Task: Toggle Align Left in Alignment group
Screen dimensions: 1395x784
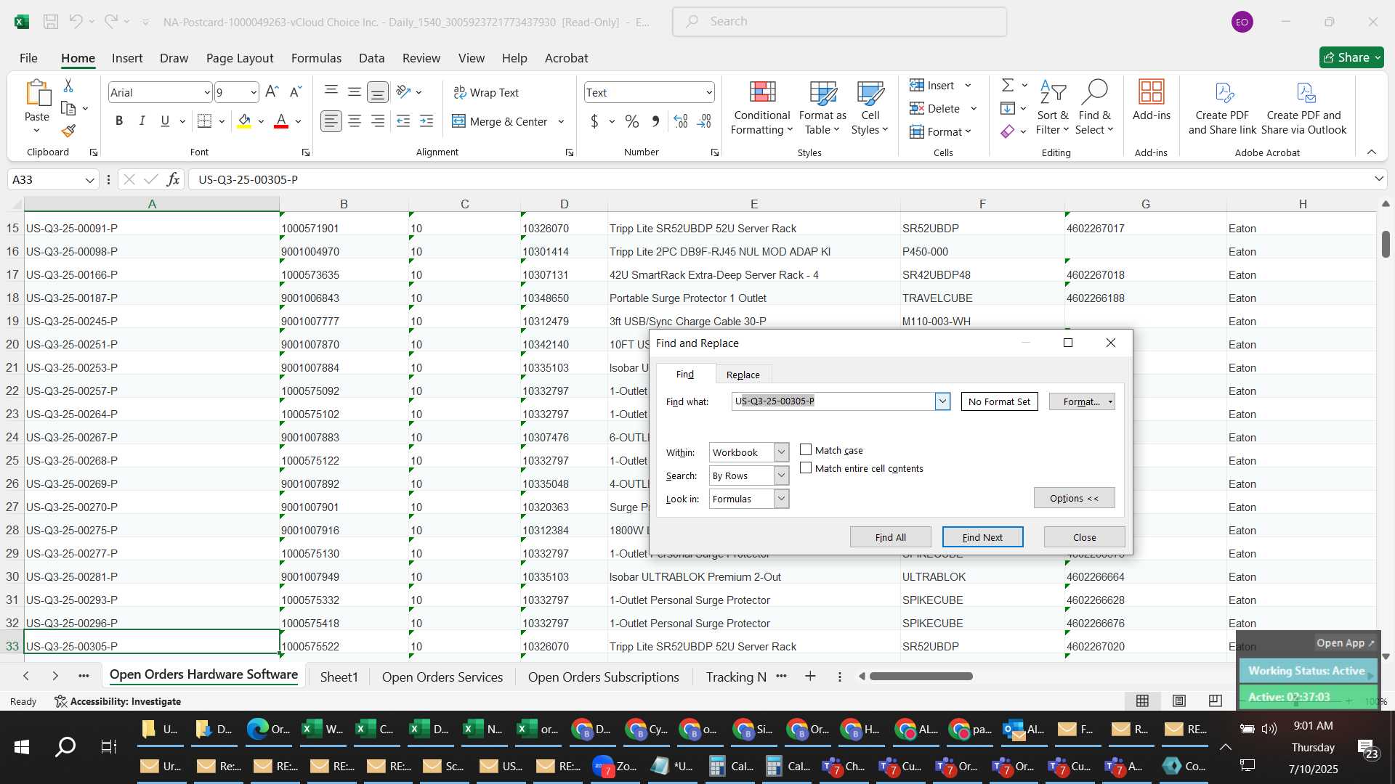Action: 331,121
